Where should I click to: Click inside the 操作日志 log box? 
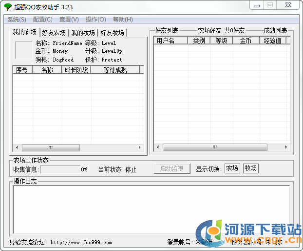151,209
